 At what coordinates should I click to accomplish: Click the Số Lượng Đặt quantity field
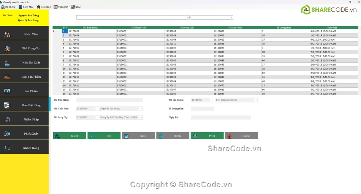click(x=203, y=109)
